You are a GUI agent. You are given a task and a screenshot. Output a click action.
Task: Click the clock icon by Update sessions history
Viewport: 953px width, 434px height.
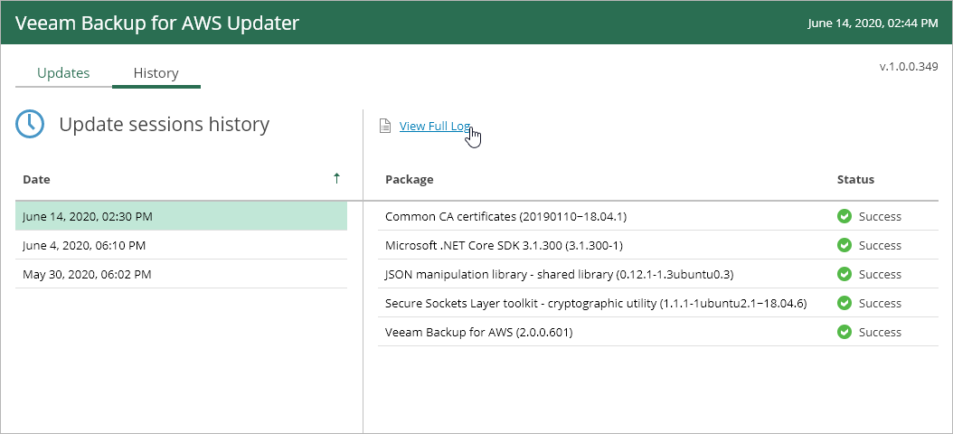[x=30, y=124]
